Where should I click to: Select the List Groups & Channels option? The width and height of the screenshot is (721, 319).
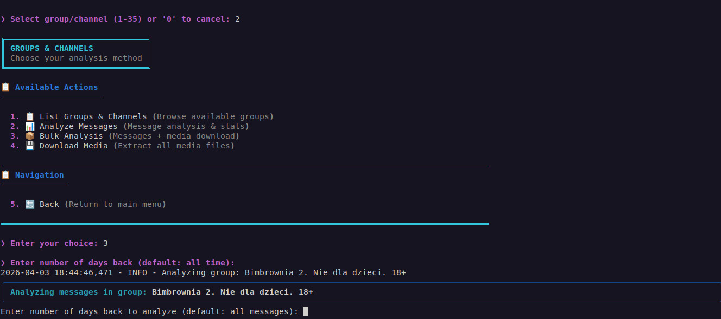coord(93,116)
